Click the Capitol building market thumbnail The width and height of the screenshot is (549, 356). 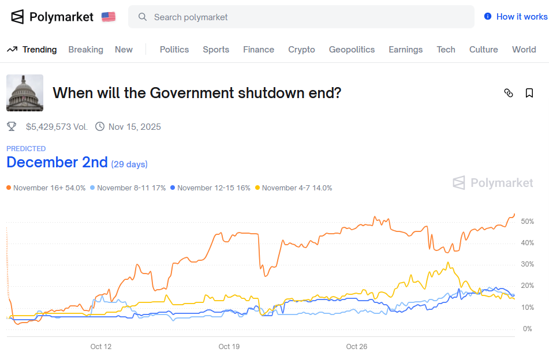click(24, 92)
